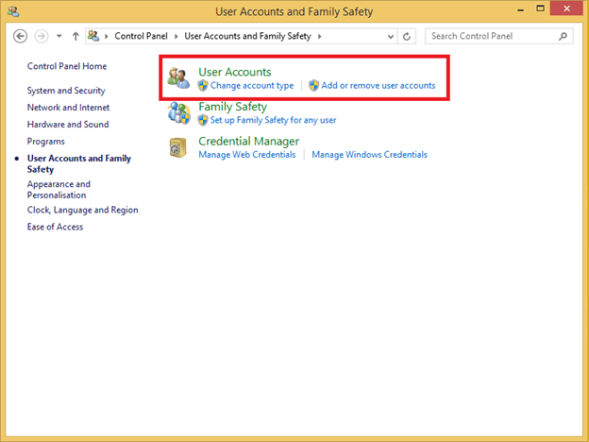Go up one level with Up arrow
This screenshot has height=442, width=589.
(76, 37)
